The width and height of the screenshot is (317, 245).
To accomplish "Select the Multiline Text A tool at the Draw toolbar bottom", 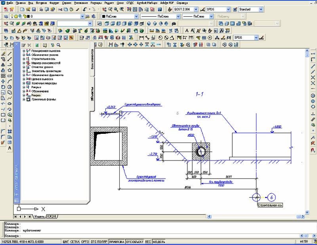I will (10, 148).
